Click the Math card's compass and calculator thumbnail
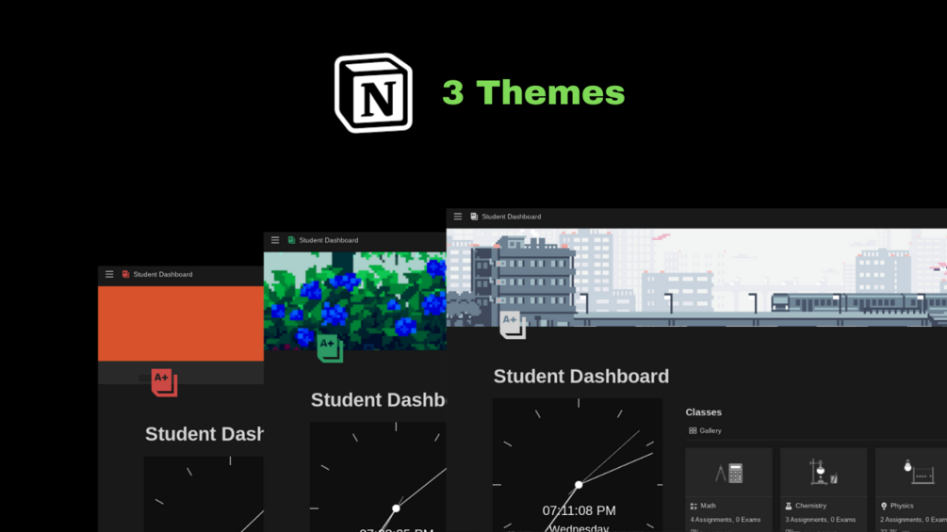The image size is (947, 532). click(x=729, y=473)
